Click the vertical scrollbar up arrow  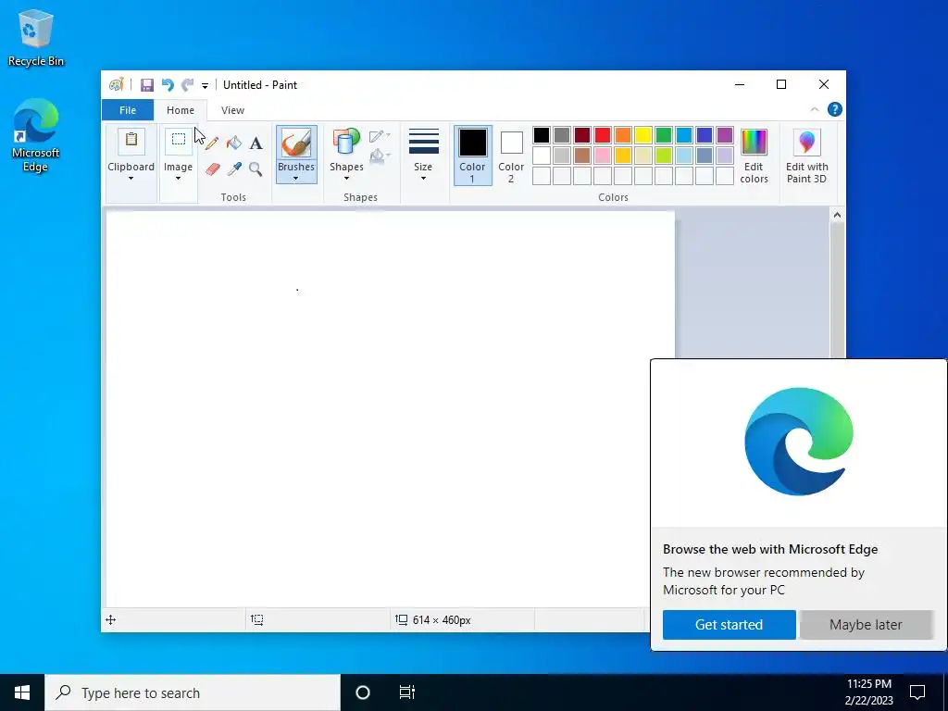click(x=837, y=215)
